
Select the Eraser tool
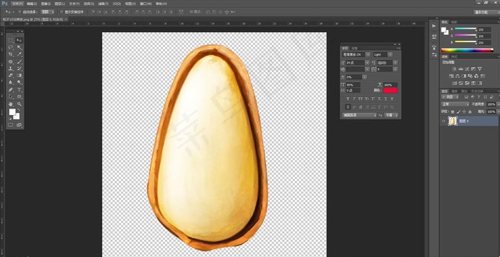pos(11,76)
